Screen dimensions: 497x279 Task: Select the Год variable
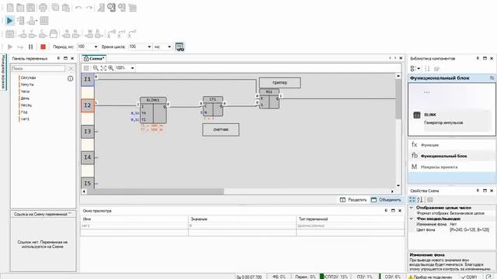(24, 112)
